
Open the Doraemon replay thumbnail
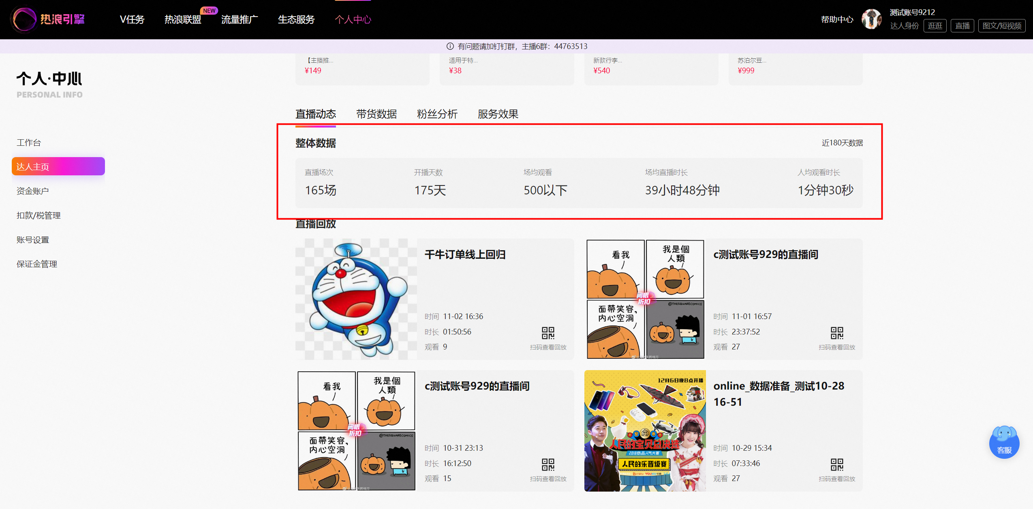pyautogui.click(x=356, y=299)
